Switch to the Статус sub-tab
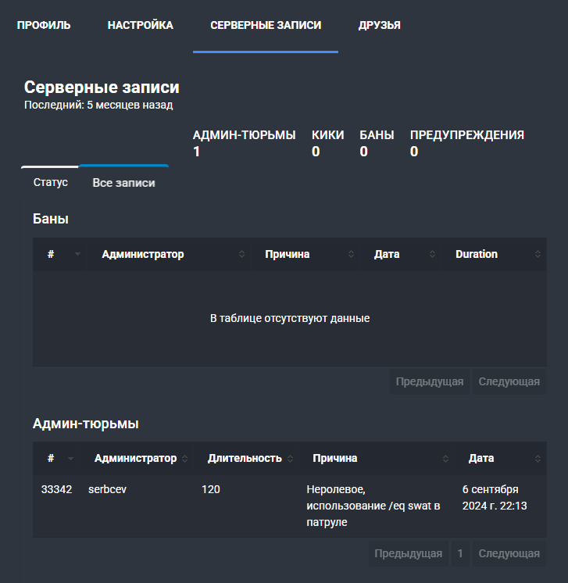The height and width of the screenshot is (583, 568). point(51,182)
